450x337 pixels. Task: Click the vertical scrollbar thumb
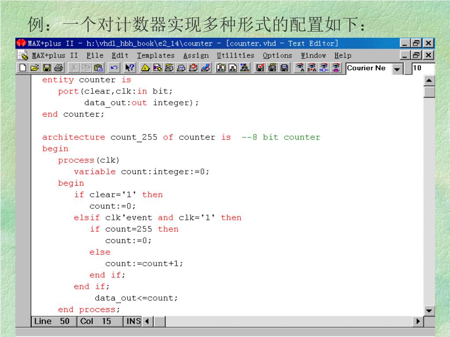pos(429,92)
